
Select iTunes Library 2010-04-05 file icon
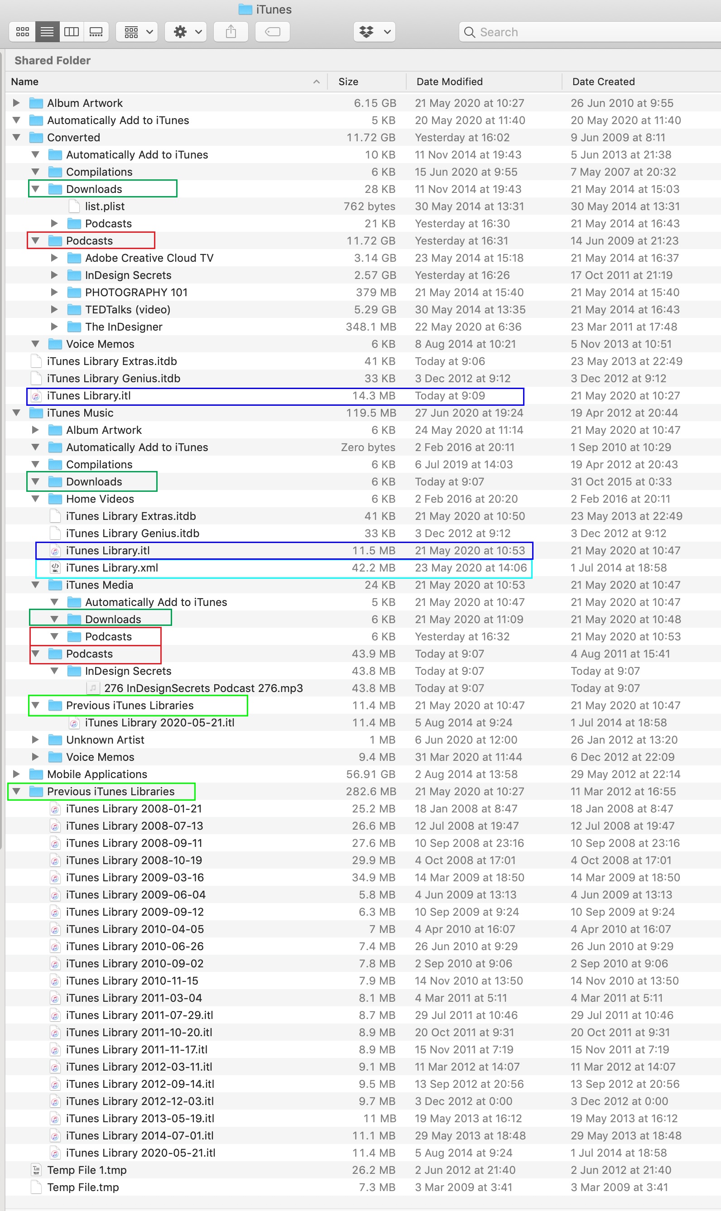coord(55,929)
